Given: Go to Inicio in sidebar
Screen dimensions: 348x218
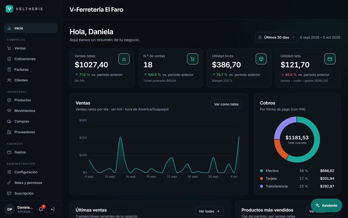Looking at the screenshot, I should point(31,28).
